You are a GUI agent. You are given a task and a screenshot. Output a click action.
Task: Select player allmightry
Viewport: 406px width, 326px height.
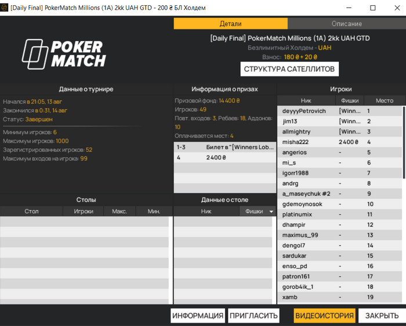coord(339,132)
